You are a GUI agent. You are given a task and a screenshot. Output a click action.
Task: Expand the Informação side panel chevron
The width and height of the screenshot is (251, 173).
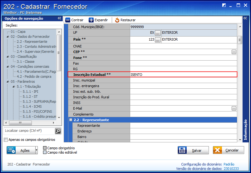point(245,18)
